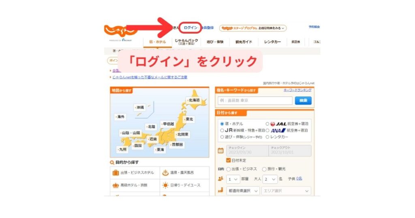The height and width of the screenshot is (218, 415).
Task: Select 山陰・山陽 on the map
Action: [130, 133]
